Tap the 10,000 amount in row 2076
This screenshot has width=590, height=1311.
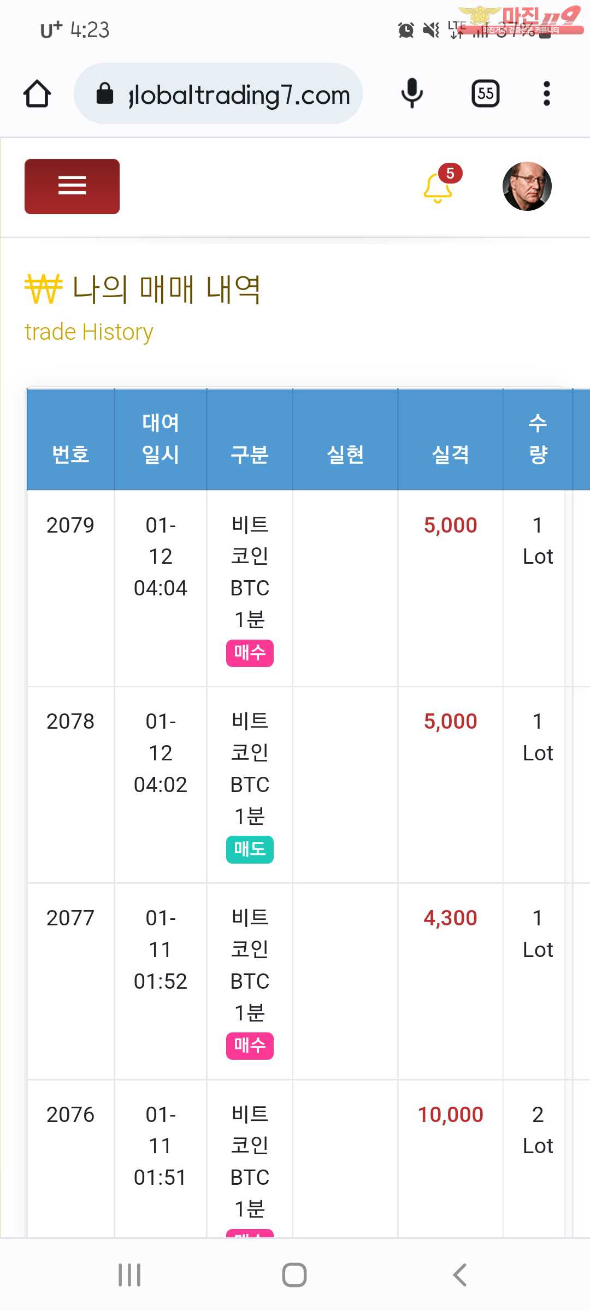click(x=450, y=1114)
